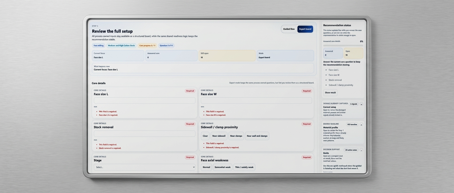Click the Mode Expert board summary card

tap(285, 55)
